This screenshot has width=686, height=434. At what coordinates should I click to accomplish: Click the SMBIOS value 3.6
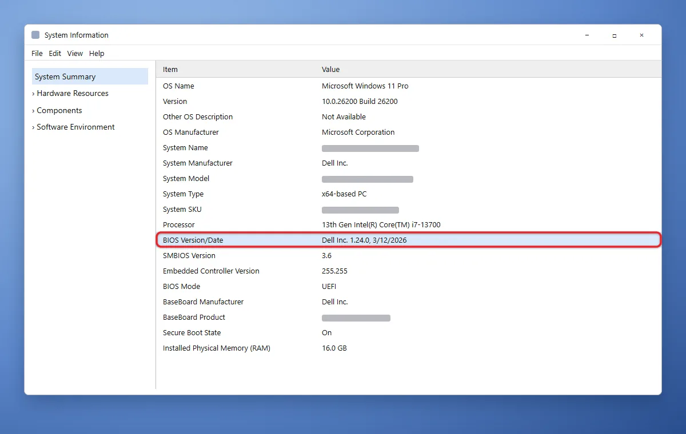(326, 255)
